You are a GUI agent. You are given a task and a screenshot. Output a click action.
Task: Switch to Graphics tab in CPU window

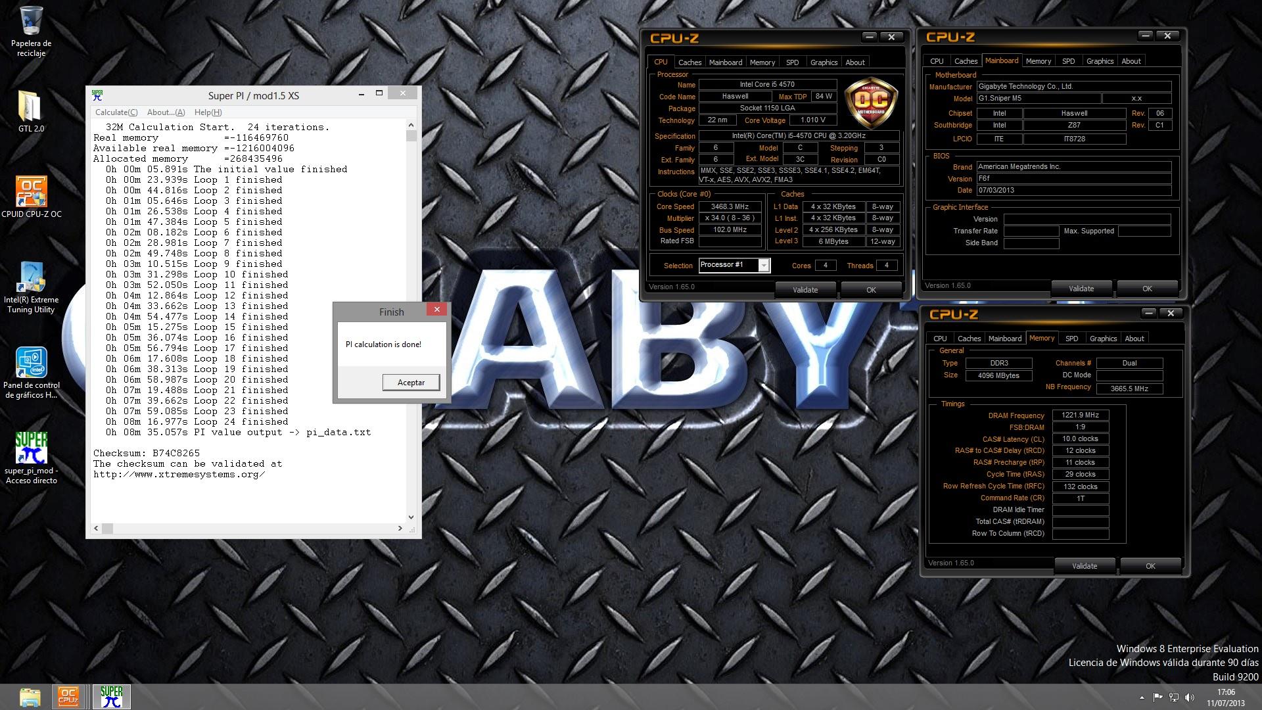coord(824,62)
